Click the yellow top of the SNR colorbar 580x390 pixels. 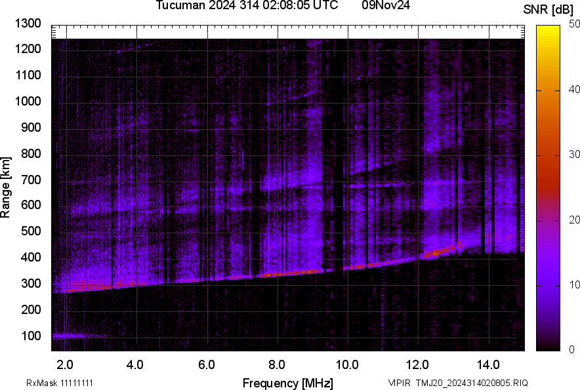coord(549,31)
